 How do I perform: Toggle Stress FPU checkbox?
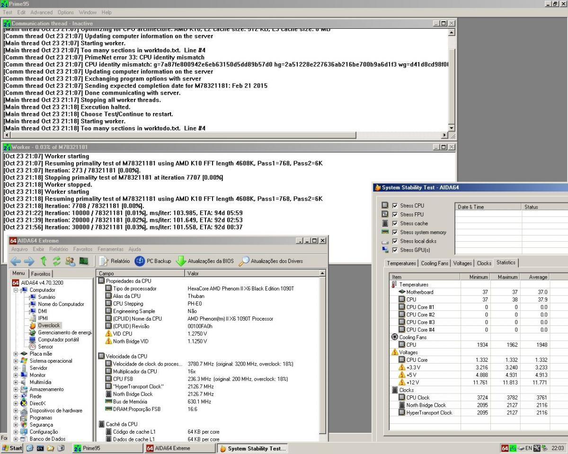click(x=395, y=215)
